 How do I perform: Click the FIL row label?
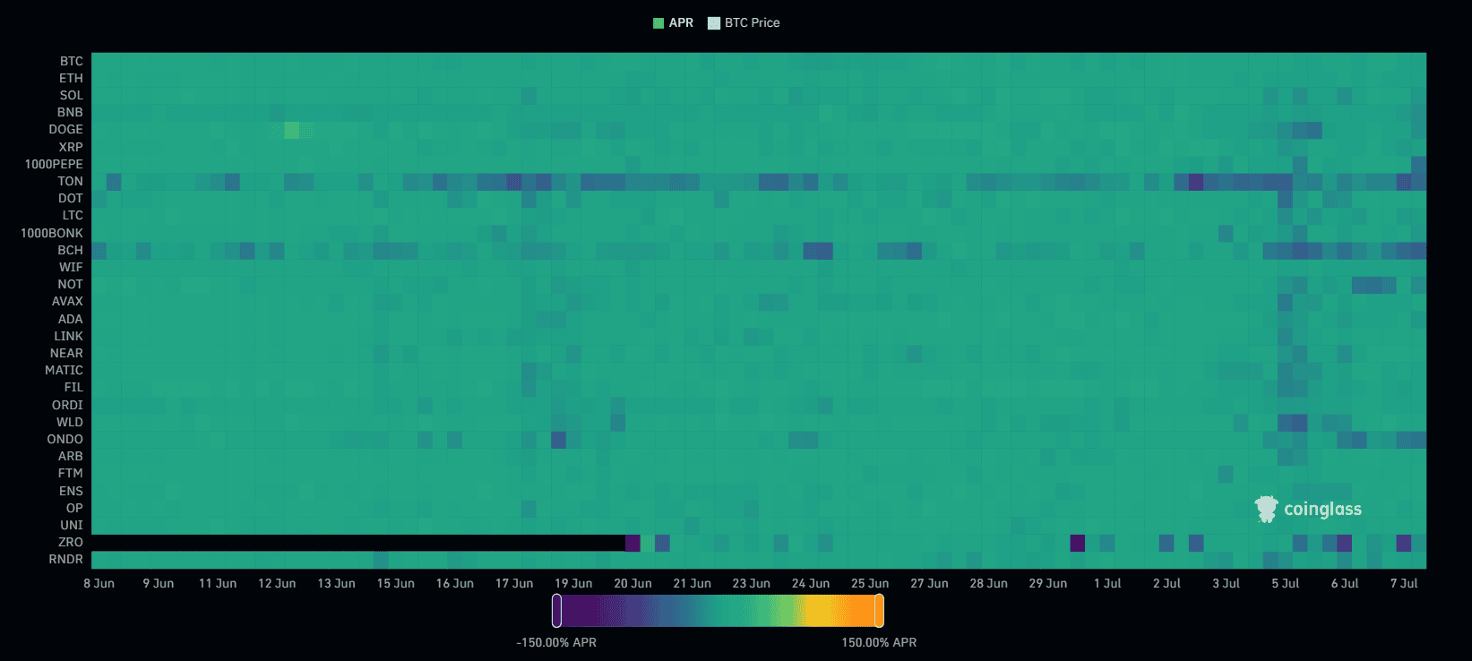point(74,387)
